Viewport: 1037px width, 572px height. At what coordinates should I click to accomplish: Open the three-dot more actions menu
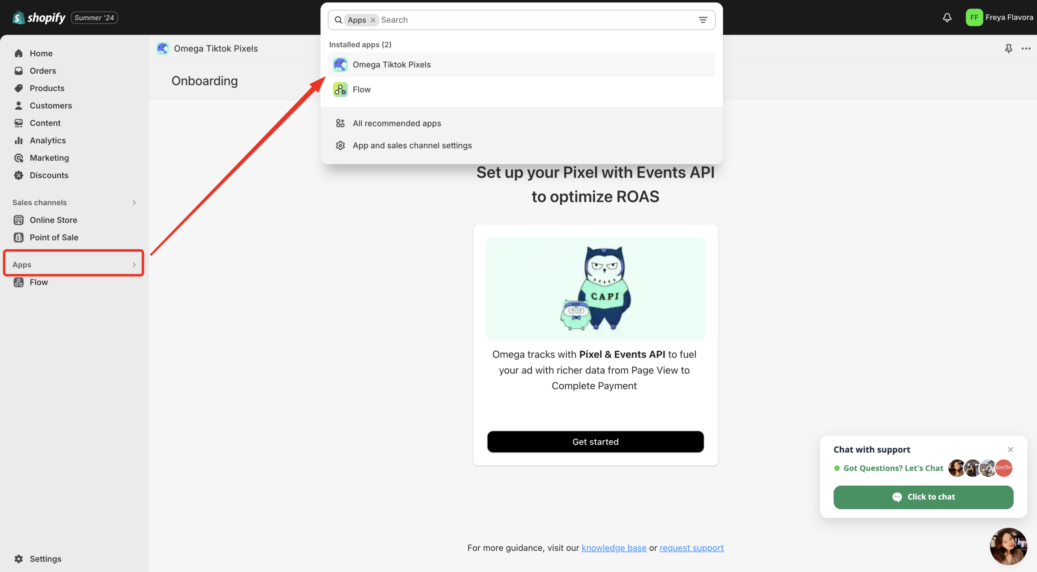pyautogui.click(x=1026, y=49)
